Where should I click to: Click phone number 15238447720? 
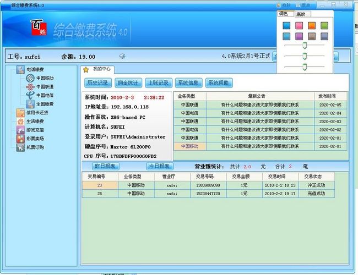(x=208, y=194)
